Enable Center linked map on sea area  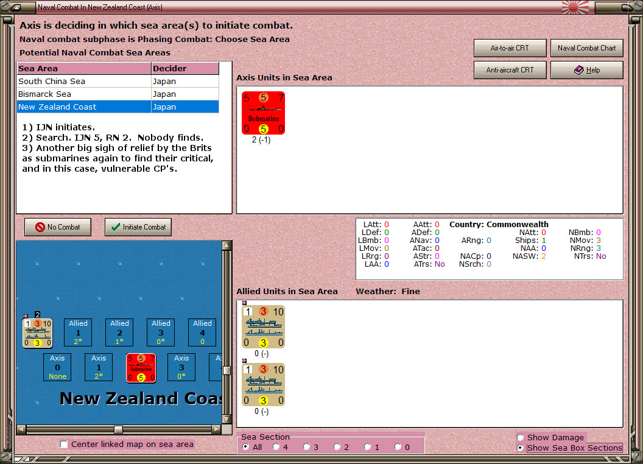pyautogui.click(x=64, y=445)
